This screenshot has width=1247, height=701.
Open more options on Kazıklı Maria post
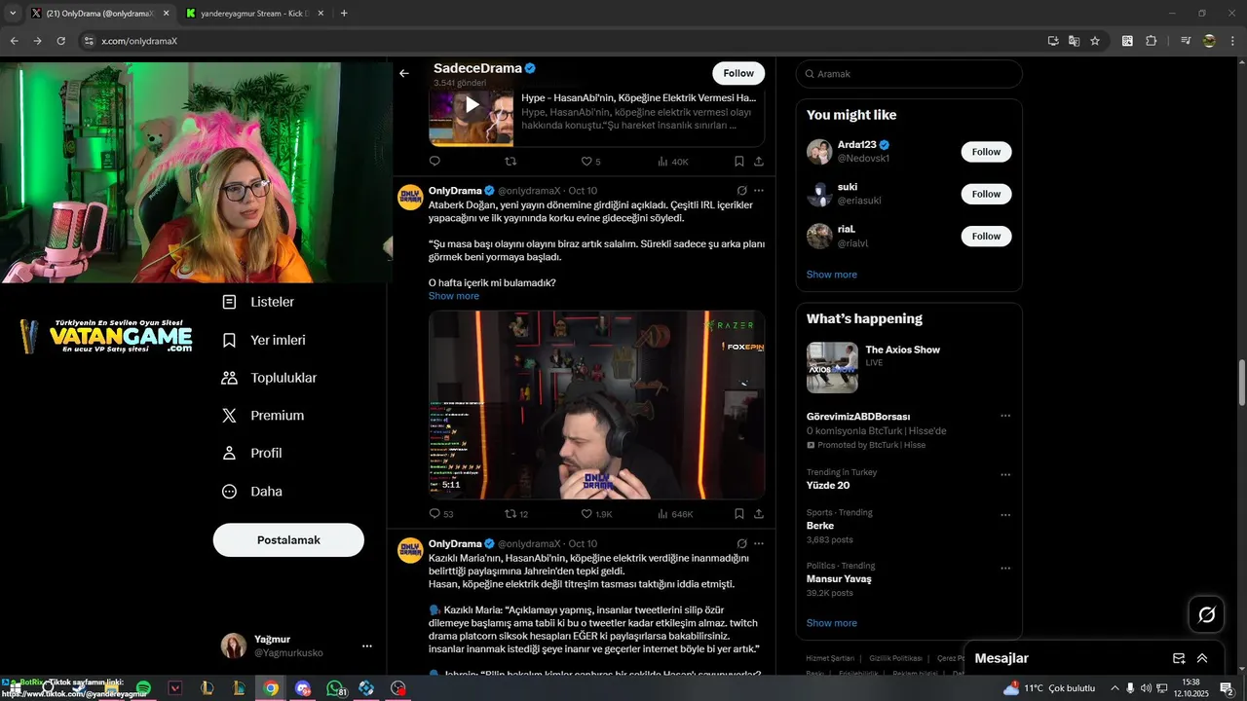click(759, 543)
